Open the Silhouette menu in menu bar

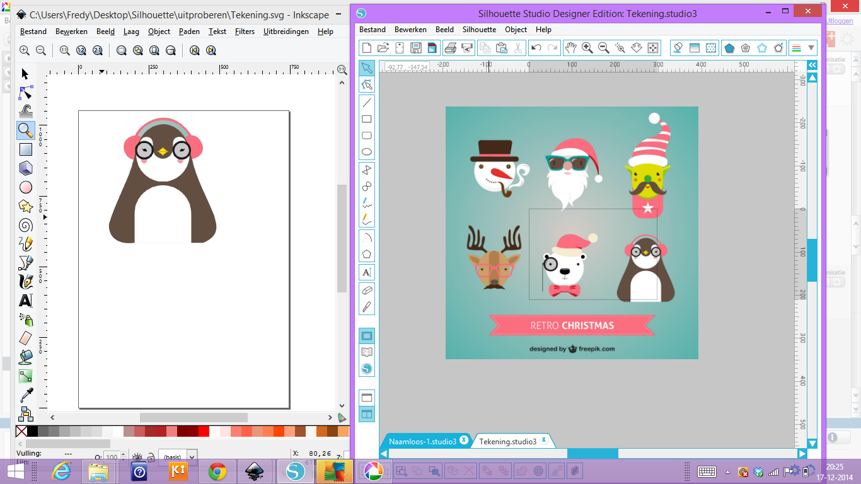[479, 30]
